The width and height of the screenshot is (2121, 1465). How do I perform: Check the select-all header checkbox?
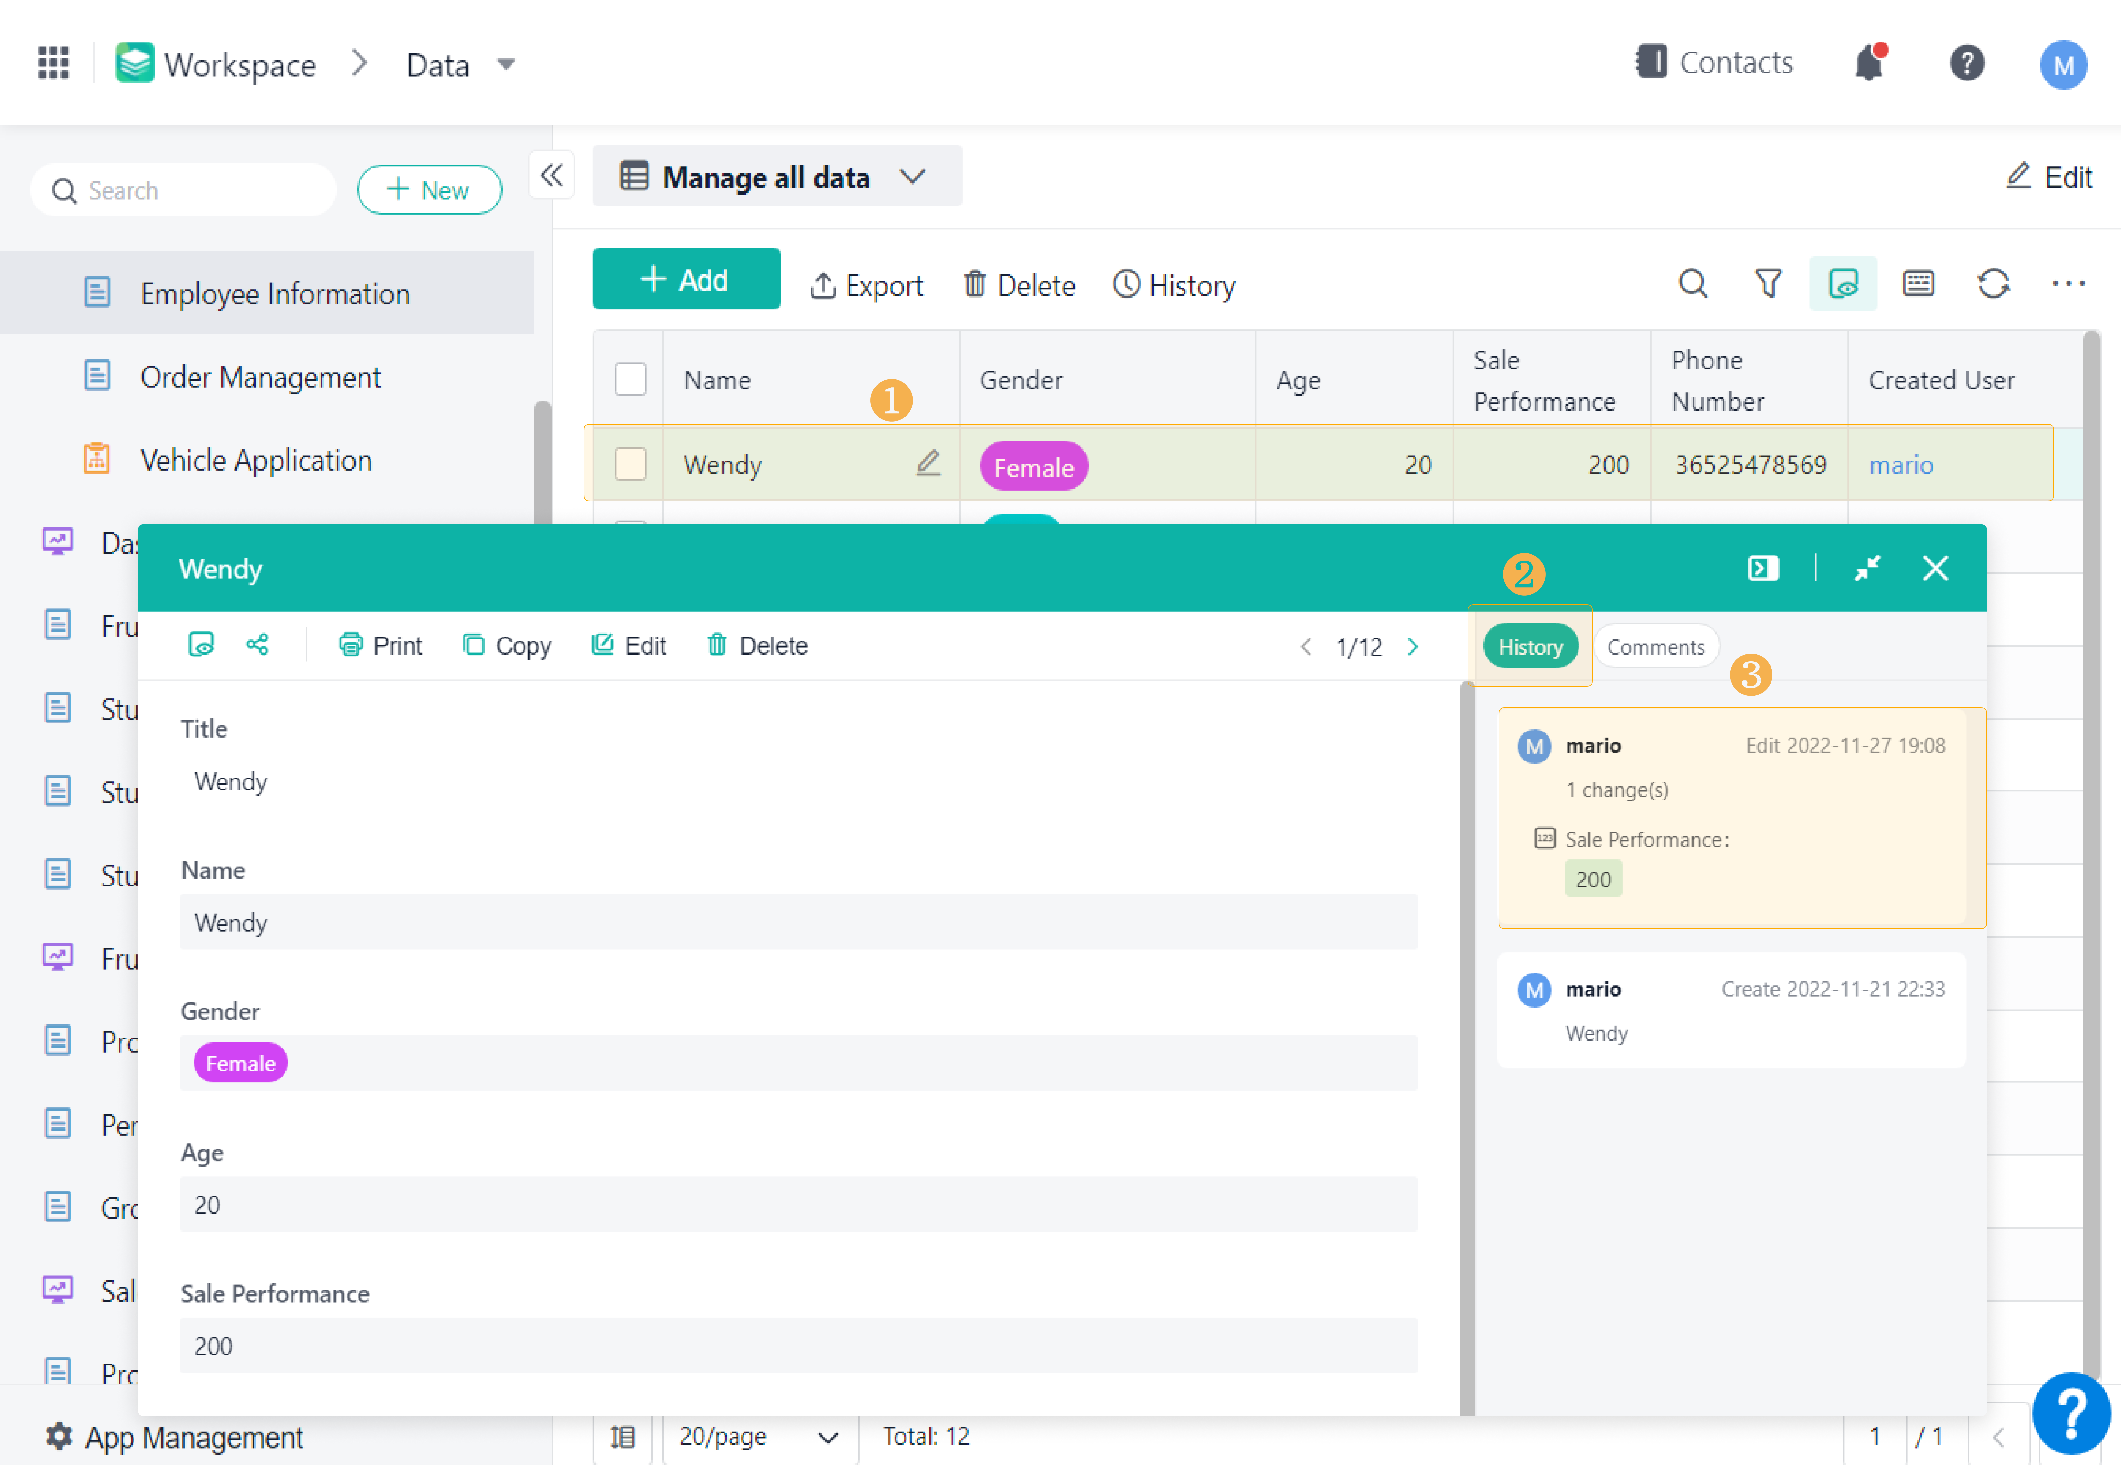(630, 379)
